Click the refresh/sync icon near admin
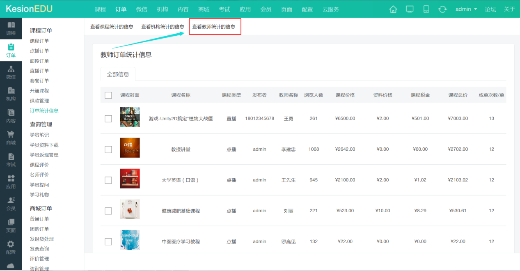The height and width of the screenshot is (271, 520). [x=442, y=9]
